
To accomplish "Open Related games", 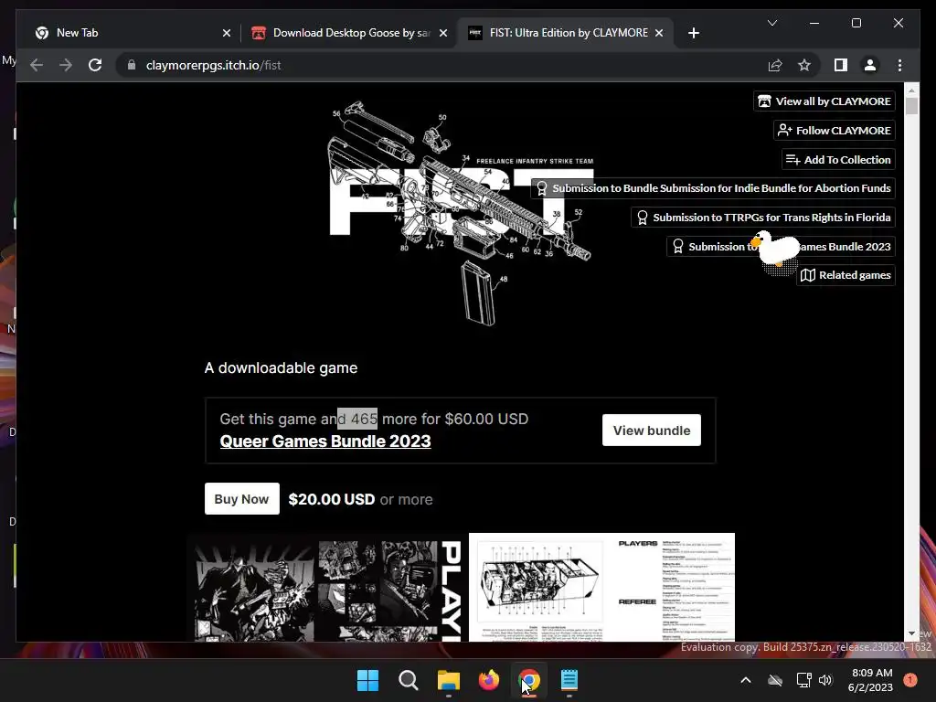I will point(846,275).
